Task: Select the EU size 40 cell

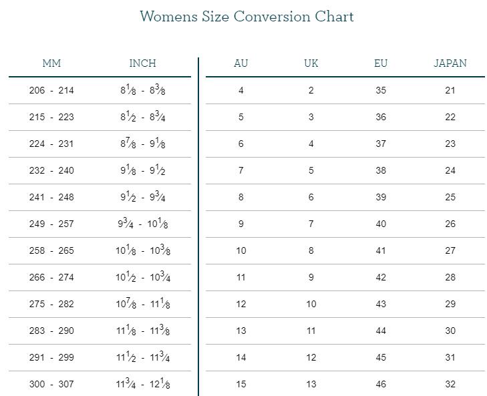Action: 381,224
